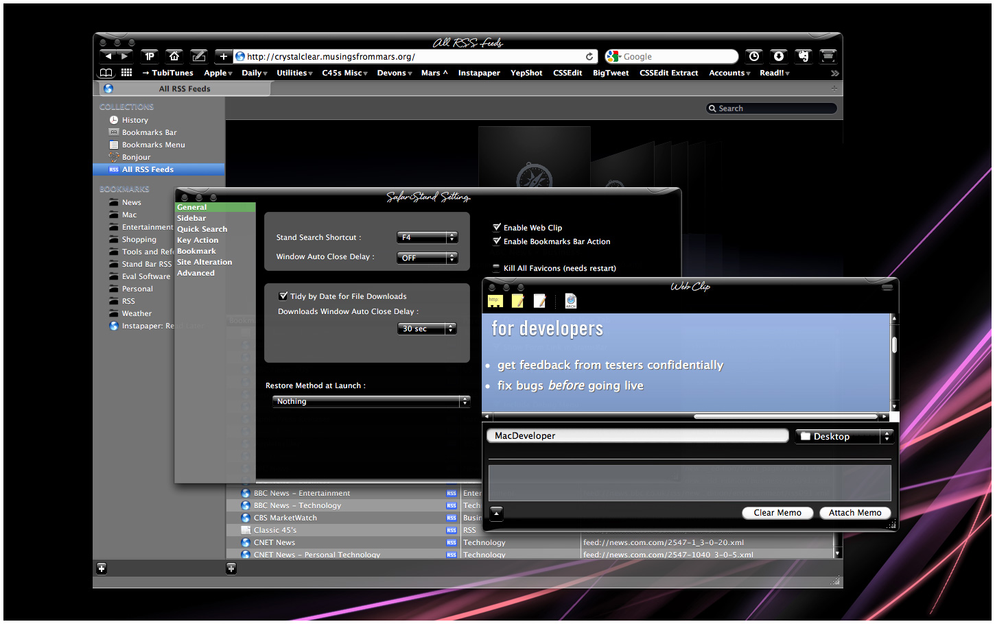
Task: Check Kill All Favicons option
Action: click(497, 268)
